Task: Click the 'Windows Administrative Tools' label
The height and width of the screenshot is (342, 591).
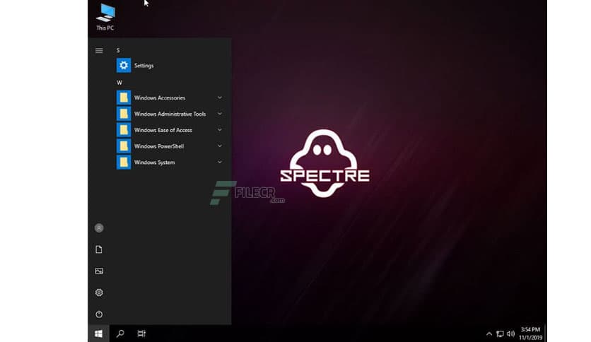Action: [x=170, y=114]
